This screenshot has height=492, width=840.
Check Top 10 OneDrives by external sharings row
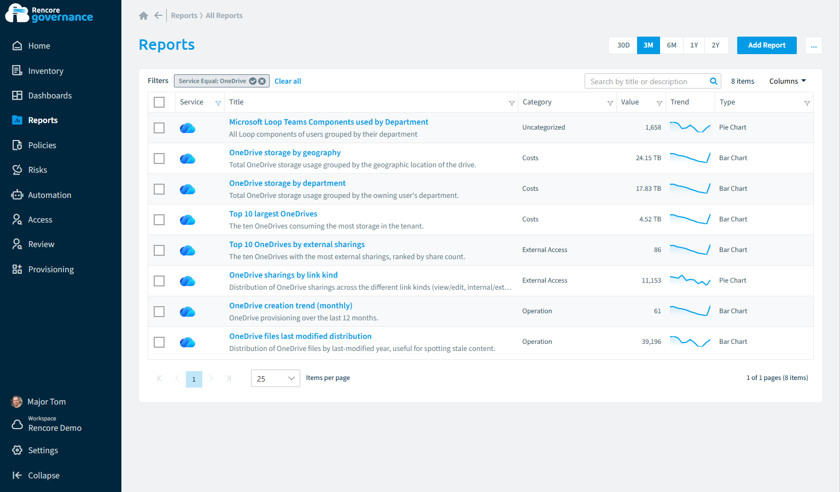[159, 250]
